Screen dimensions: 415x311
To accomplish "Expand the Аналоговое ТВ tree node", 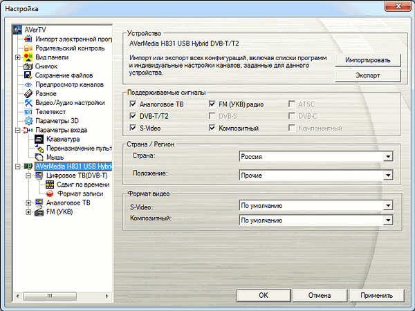I will pyautogui.click(x=28, y=203).
